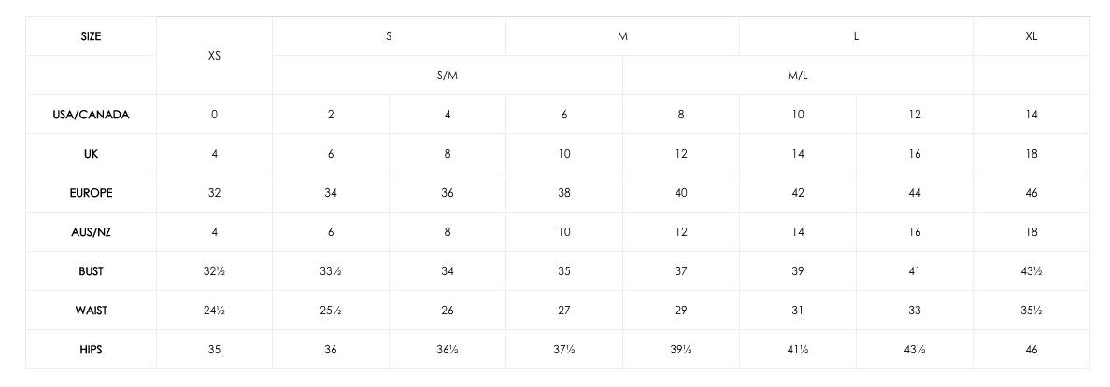Image resolution: width=1110 pixels, height=387 pixels.
Task: Click the S/M combined size header
Action: 448,76
